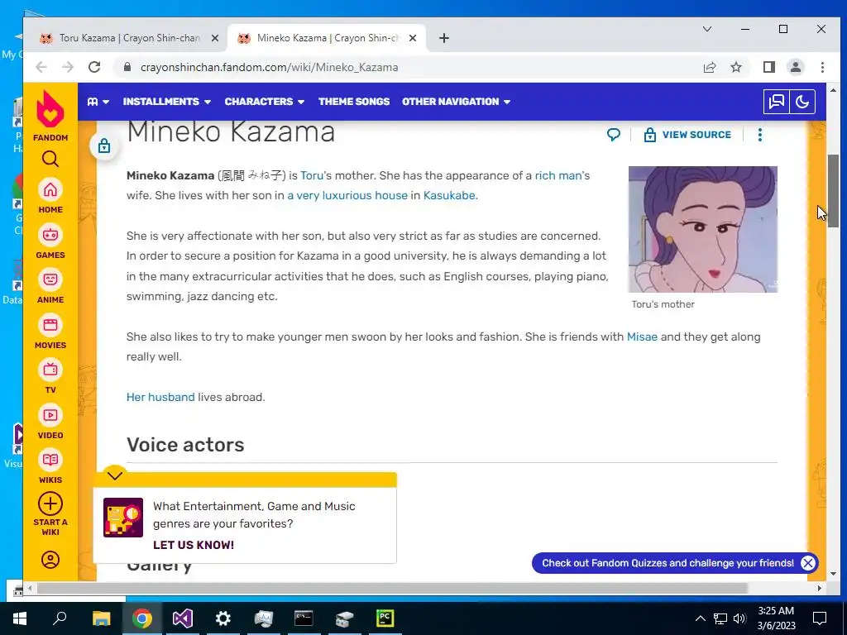Dismiss the Fandom Quizzes banner
Image resolution: width=847 pixels, height=635 pixels.
(x=807, y=563)
